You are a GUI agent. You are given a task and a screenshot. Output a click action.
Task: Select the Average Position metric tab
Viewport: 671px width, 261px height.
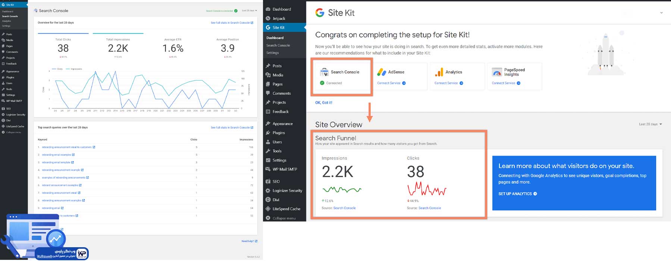[228, 47]
